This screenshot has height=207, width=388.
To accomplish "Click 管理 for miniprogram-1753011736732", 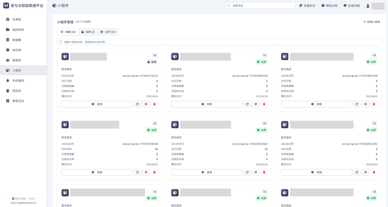I will [x=97, y=104].
